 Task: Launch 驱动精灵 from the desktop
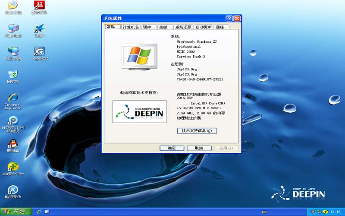tap(39, 7)
